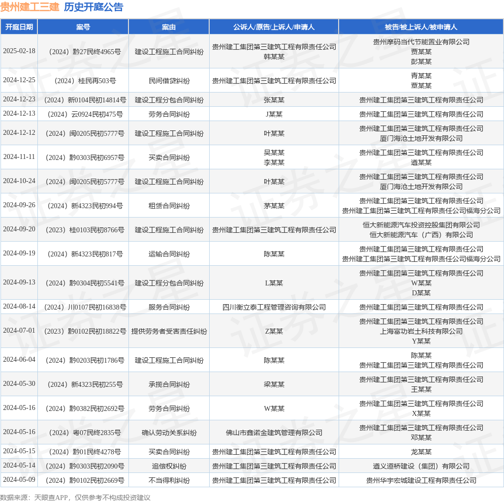Click the date 2024-09-19
The width and height of the screenshot is (504, 502).
tap(19, 253)
